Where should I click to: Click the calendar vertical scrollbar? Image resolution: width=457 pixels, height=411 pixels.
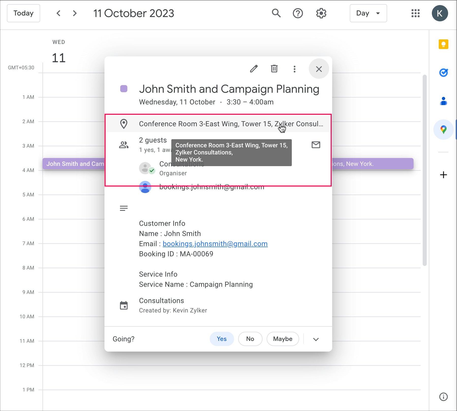click(x=424, y=170)
